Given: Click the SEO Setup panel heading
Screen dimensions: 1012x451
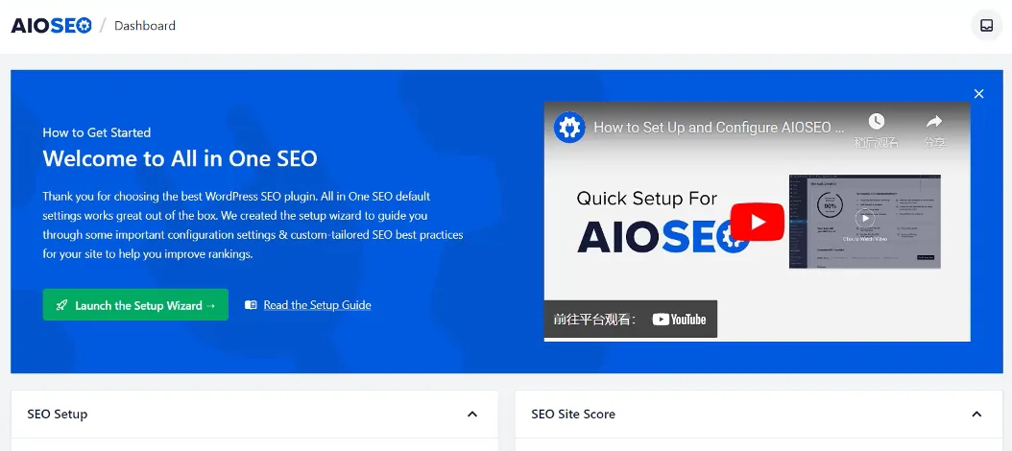Looking at the screenshot, I should tap(58, 415).
